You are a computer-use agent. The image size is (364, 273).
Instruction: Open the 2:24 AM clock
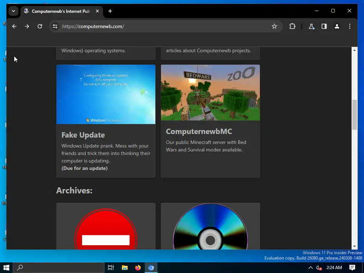[334, 268]
